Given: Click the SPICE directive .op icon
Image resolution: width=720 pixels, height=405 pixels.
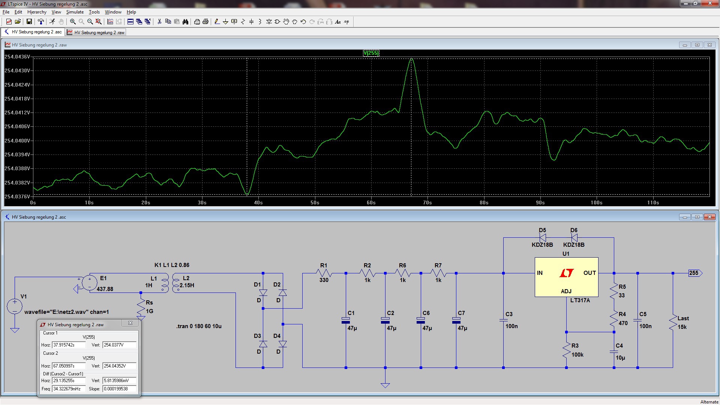Looking at the screenshot, I should point(346,22).
